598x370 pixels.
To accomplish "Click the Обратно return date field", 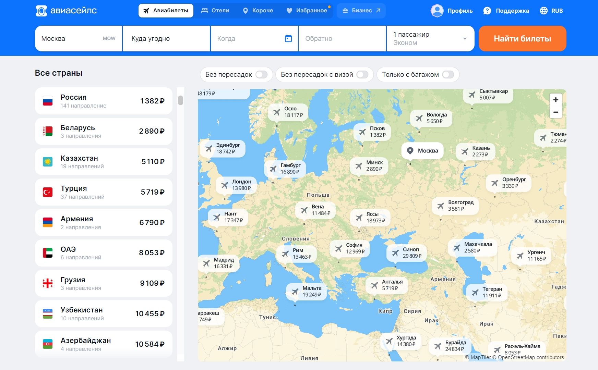I will [342, 39].
